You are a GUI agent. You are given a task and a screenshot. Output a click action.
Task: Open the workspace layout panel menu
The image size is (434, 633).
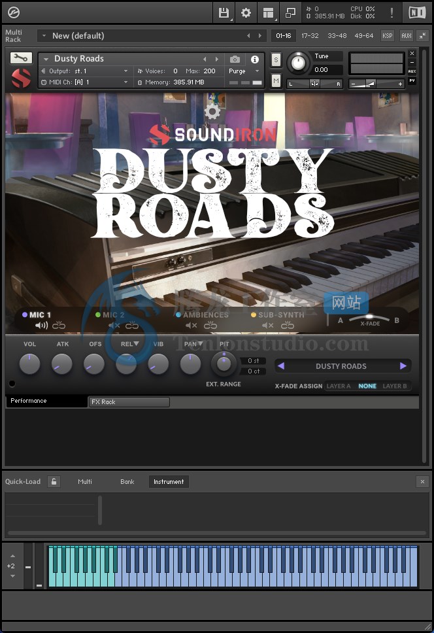pyautogui.click(x=268, y=13)
